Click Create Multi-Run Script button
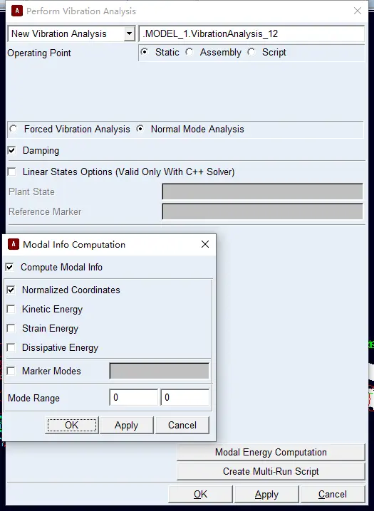 click(x=271, y=471)
